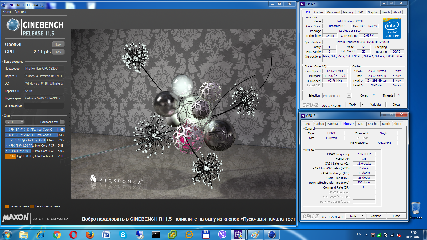
Task: Show hidden system tray icons
Action: 366,235
